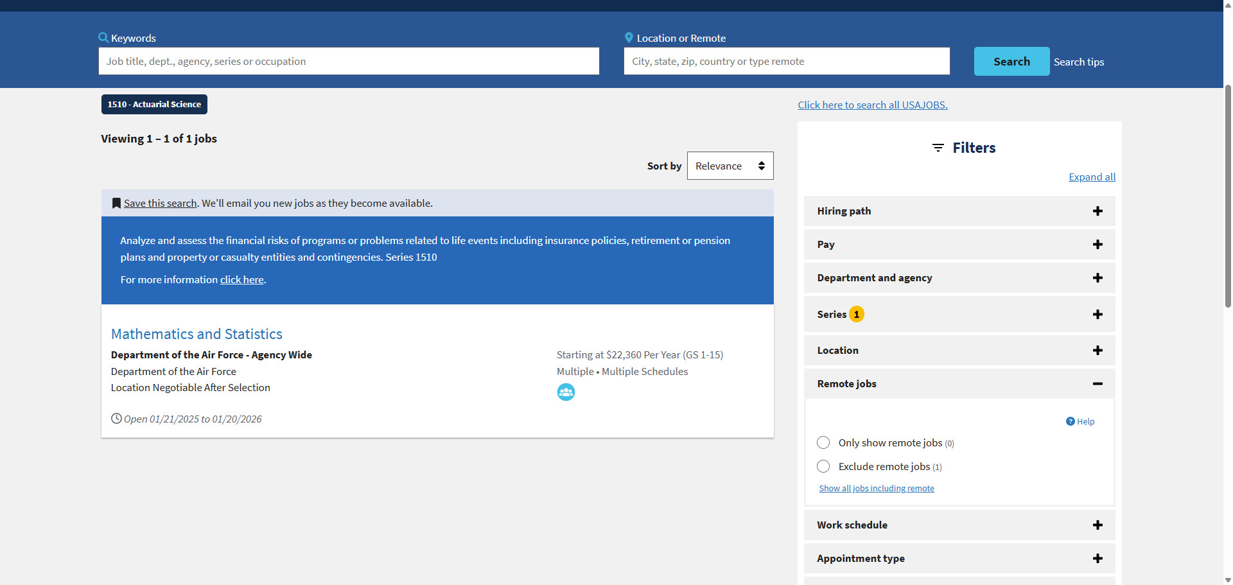Expand Department and agency filter
1233x585 pixels.
[959, 277]
